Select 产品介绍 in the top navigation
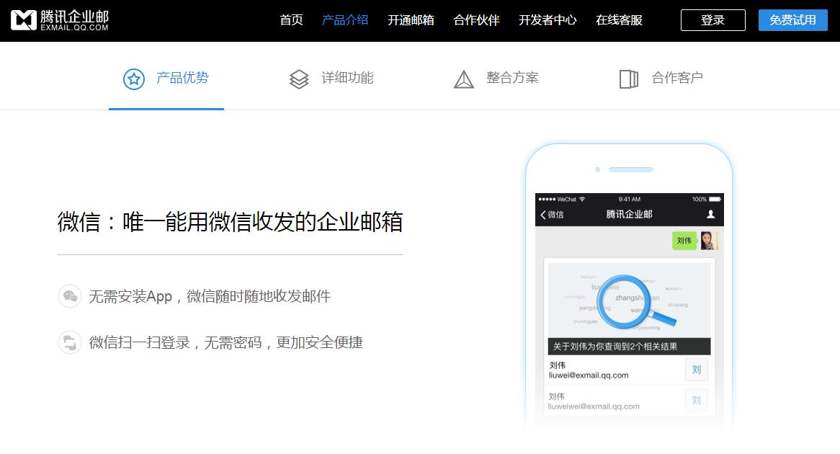The height and width of the screenshot is (454, 840). tap(345, 20)
